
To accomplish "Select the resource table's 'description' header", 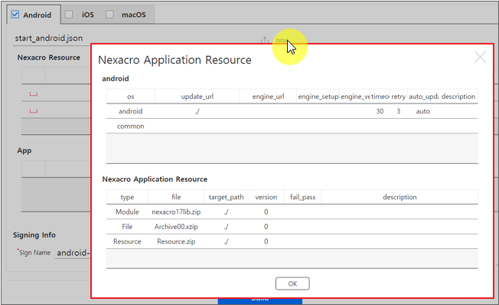I will (400, 197).
